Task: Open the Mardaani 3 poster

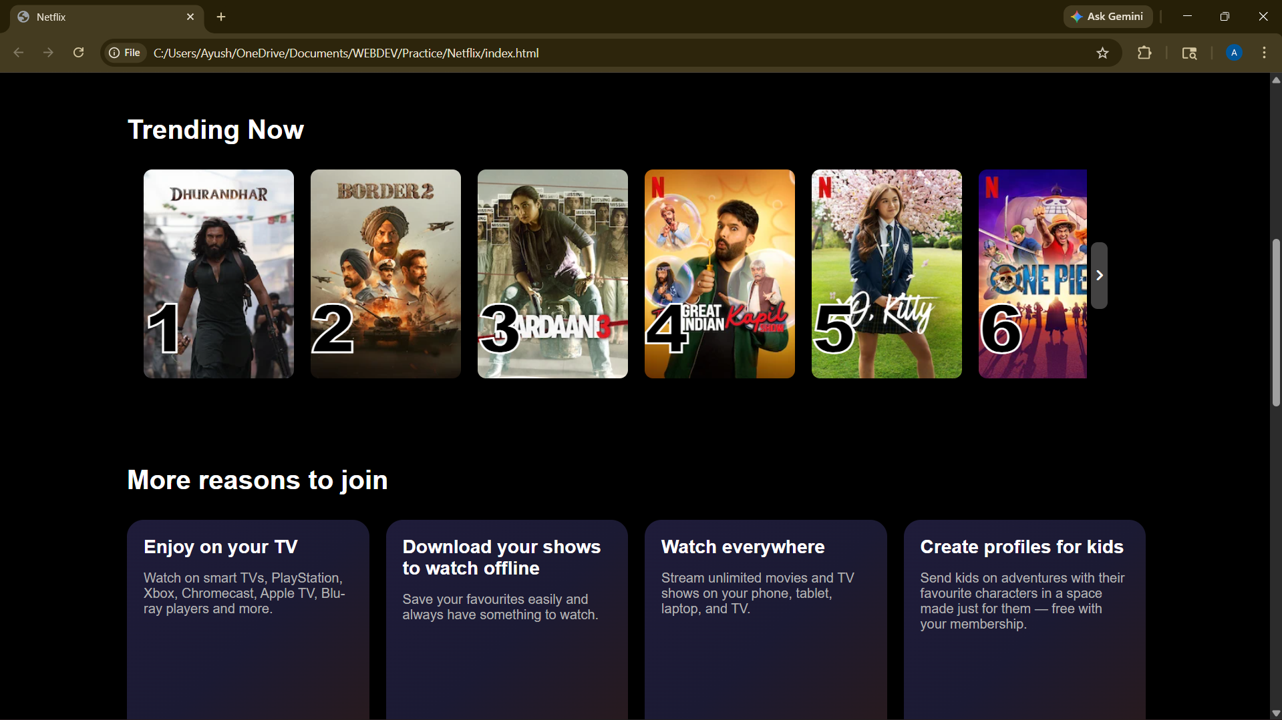Action: pos(552,274)
